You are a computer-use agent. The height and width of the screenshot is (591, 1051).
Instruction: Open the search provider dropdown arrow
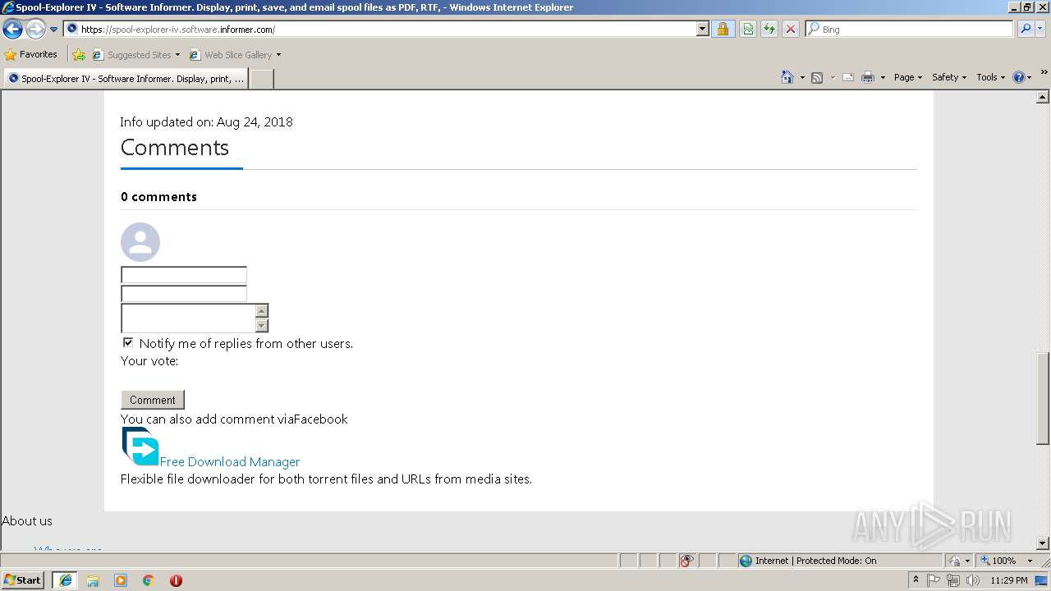[x=1040, y=29]
